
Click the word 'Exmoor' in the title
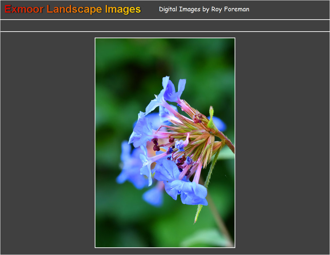point(24,9)
